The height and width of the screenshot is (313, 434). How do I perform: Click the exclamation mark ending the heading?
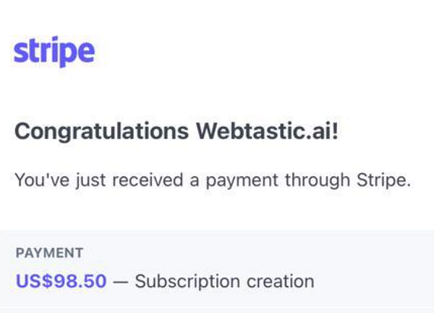coord(335,131)
